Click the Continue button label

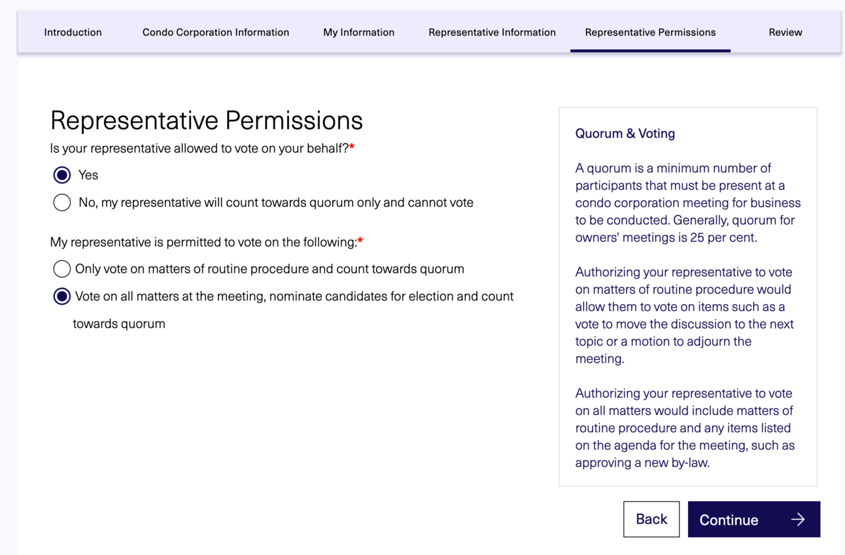click(729, 520)
